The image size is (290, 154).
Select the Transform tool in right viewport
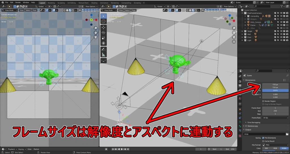103,43
